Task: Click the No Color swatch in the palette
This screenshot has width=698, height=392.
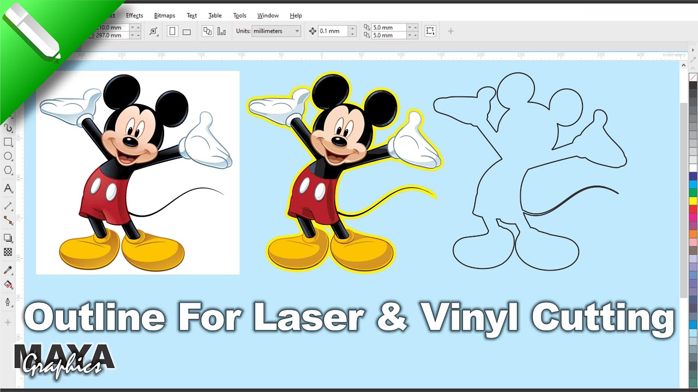Action: 693,77
